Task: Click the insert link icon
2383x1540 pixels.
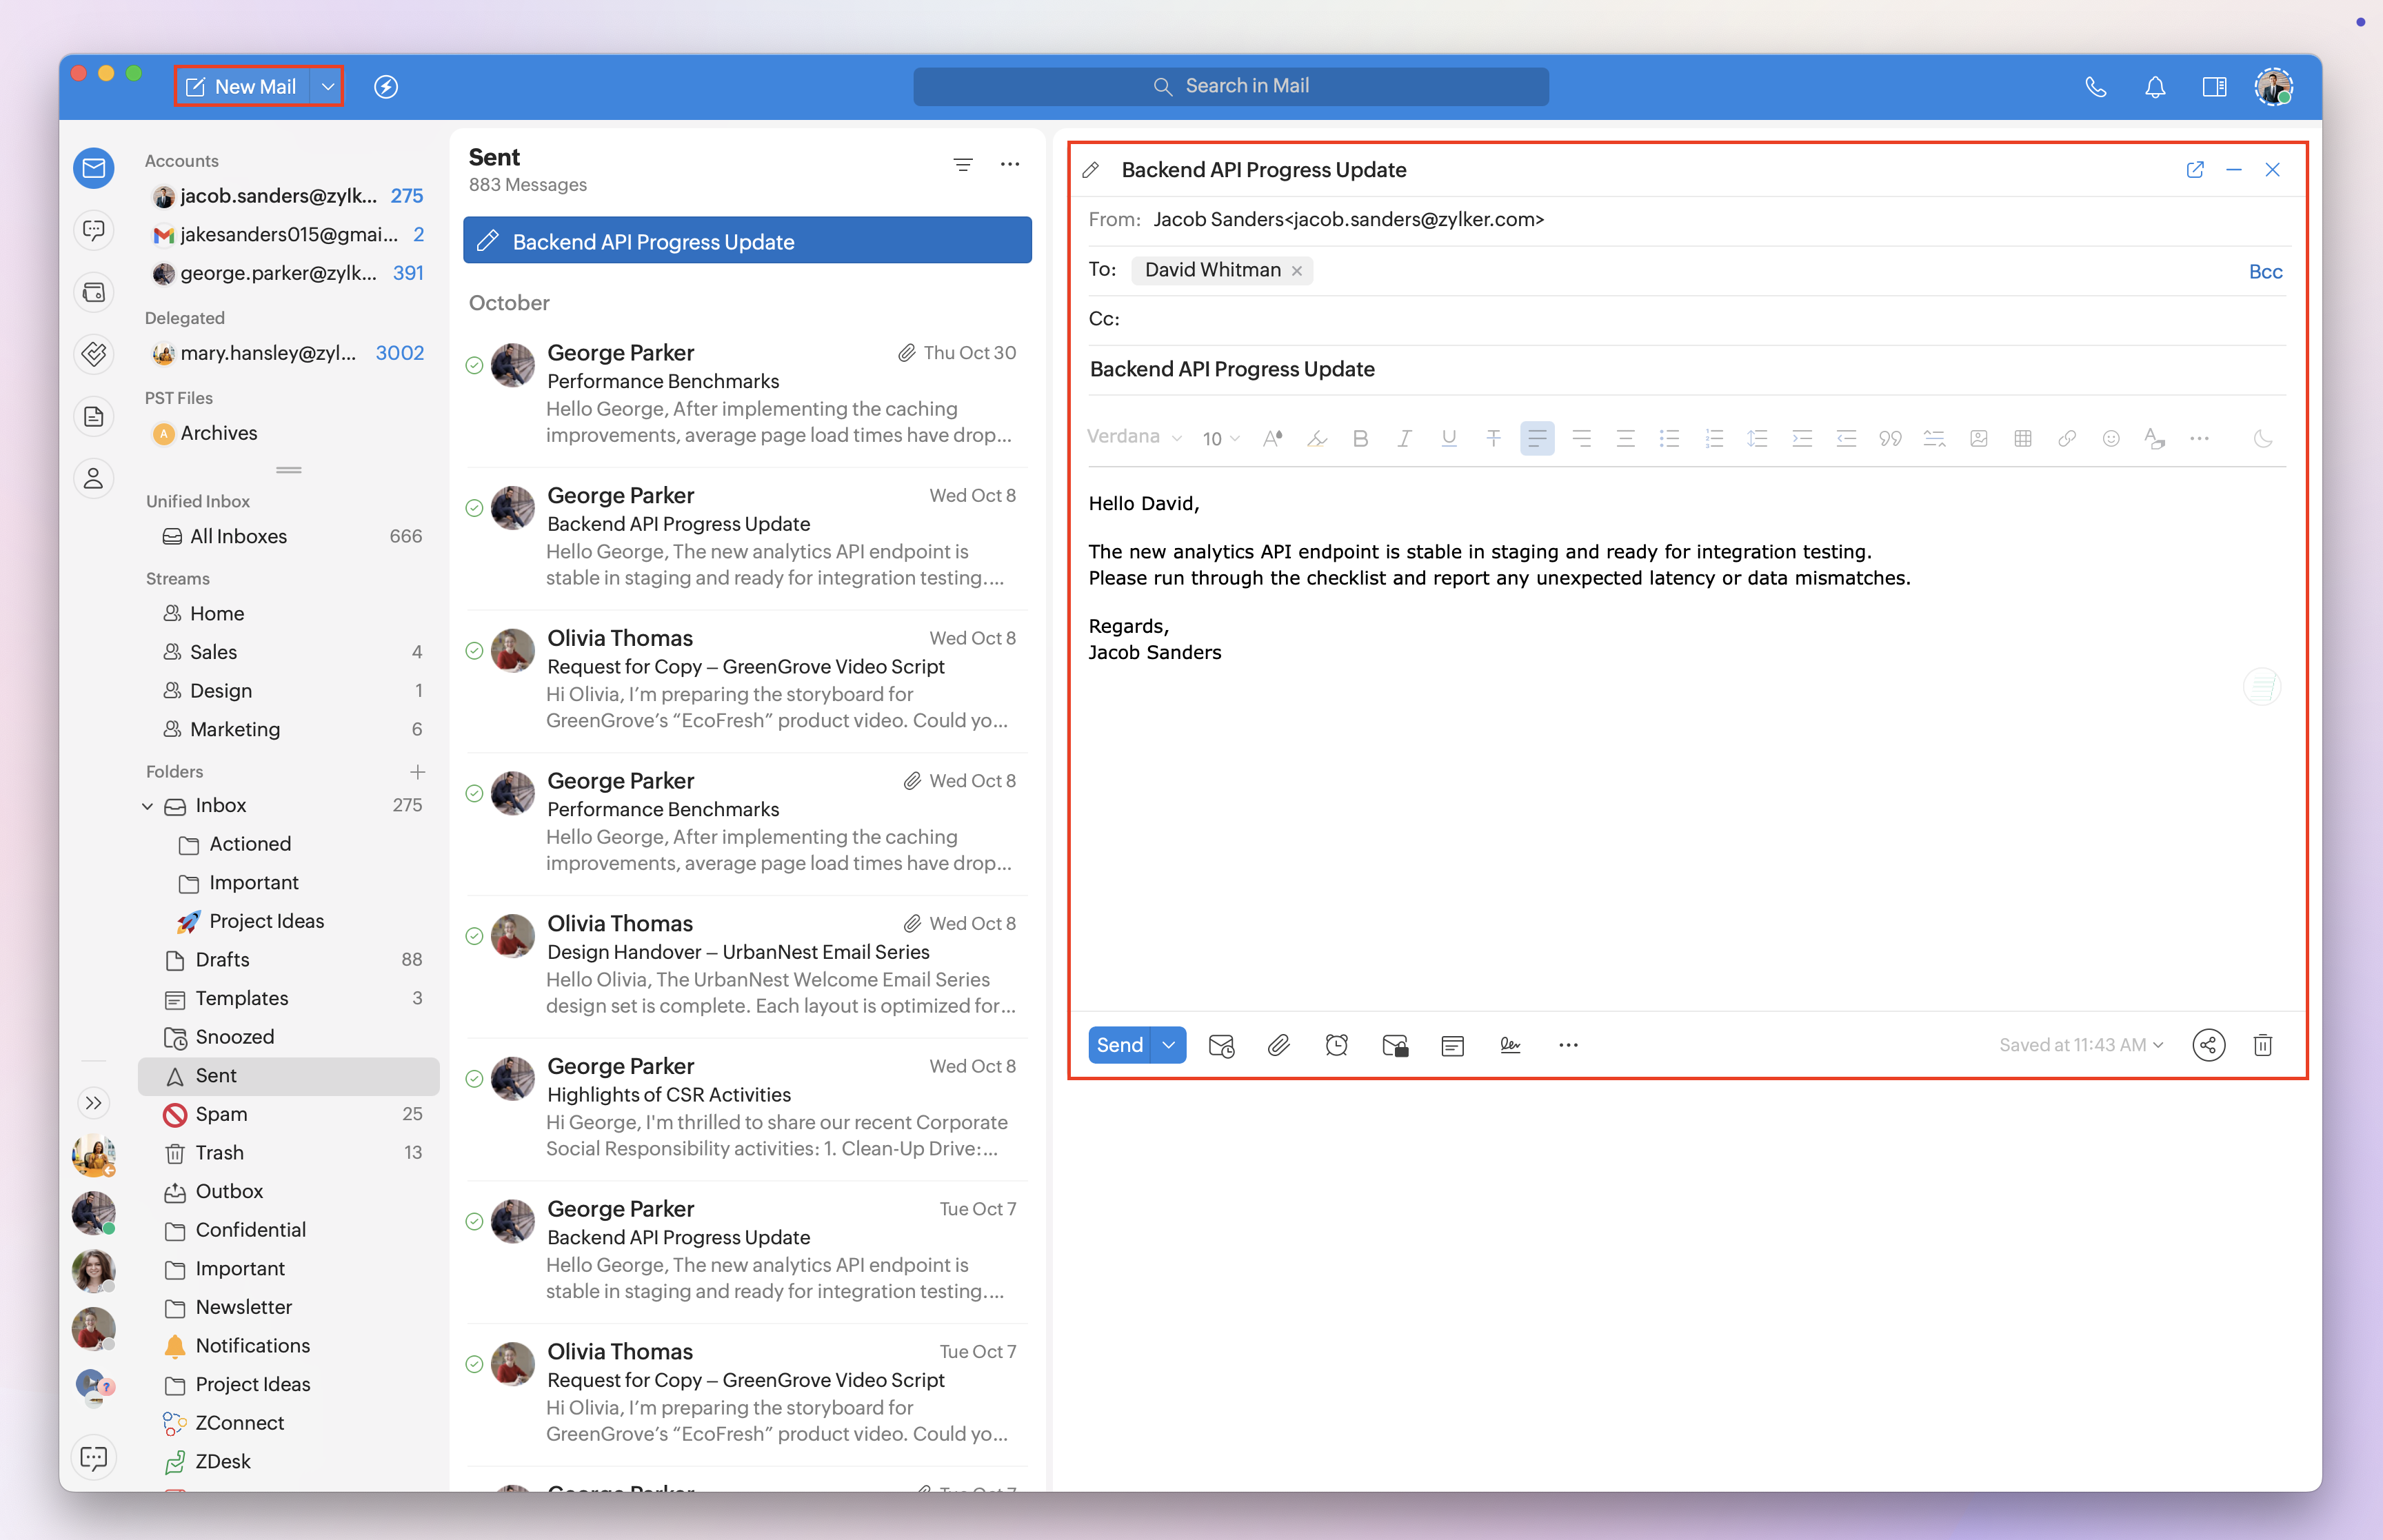Action: click(x=2066, y=438)
